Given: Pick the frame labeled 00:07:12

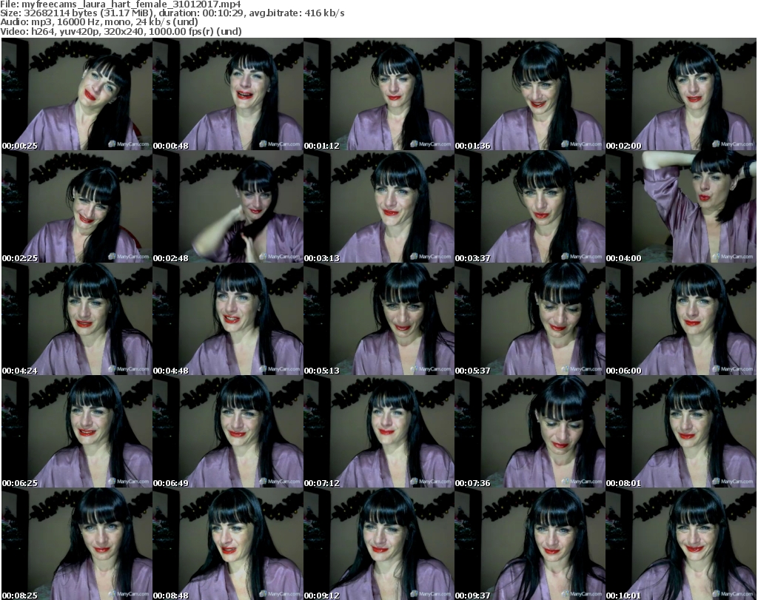Looking at the screenshot, I should [379, 432].
